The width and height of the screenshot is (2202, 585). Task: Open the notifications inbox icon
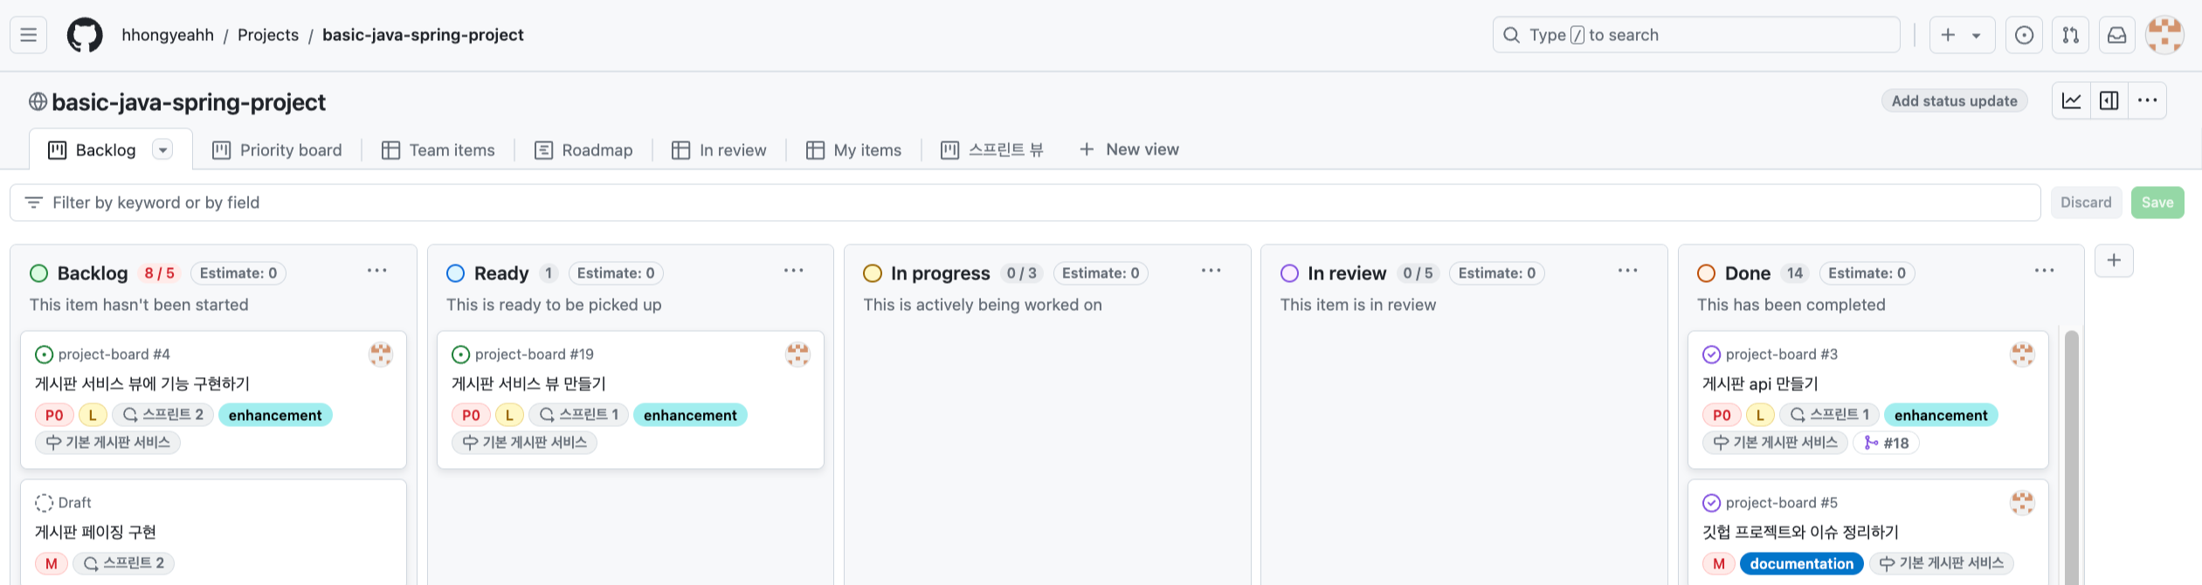(x=2116, y=35)
